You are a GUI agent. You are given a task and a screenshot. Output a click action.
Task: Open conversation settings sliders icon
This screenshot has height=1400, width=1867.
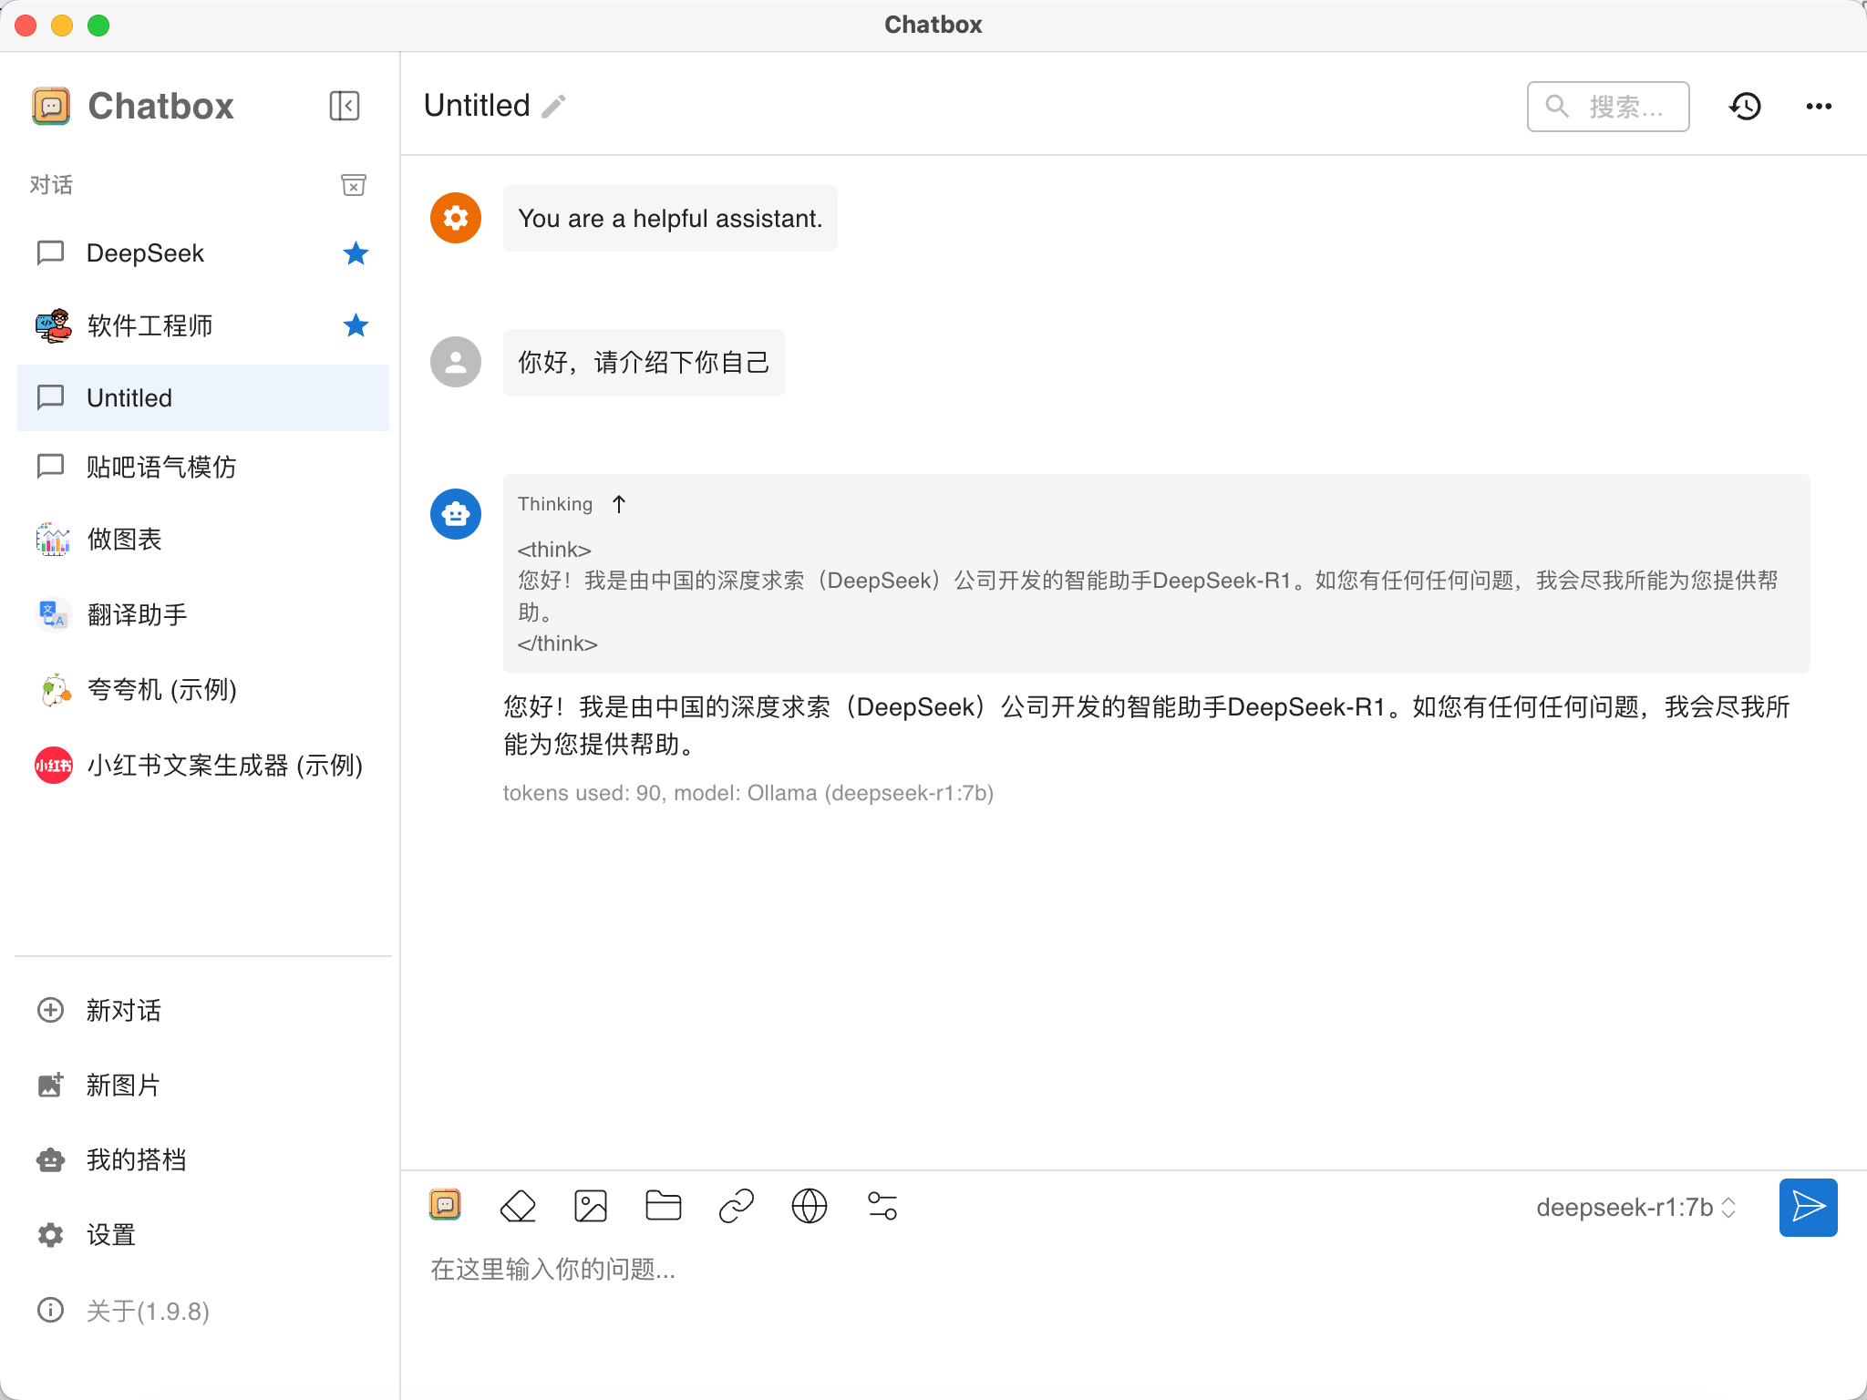[x=882, y=1206]
